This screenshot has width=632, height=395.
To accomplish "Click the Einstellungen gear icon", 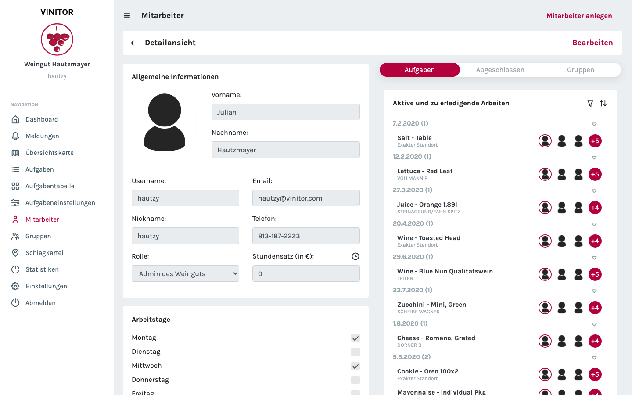I will [x=15, y=286].
